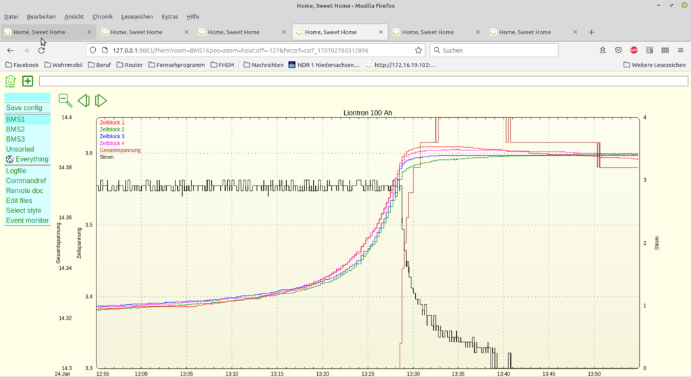The width and height of the screenshot is (691, 377).
Task: Select the BMS2 room
Action: click(x=16, y=129)
